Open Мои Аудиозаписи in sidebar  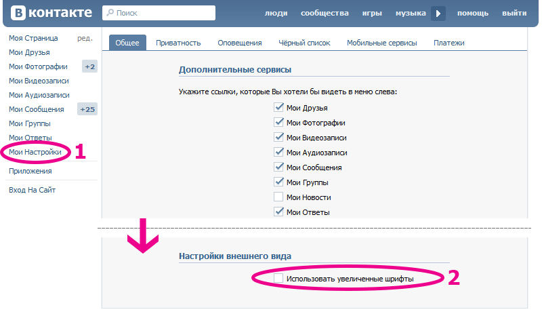(x=39, y=95)
